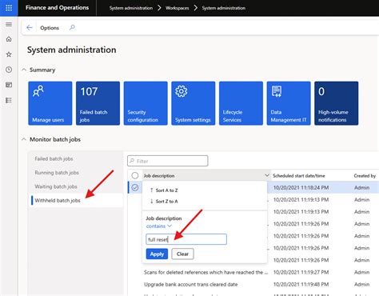Image resolution: width=379 pixels, height=296 pixels.
Task: Click the search magnifier beside Options
Action: click(x=72, y=27)
